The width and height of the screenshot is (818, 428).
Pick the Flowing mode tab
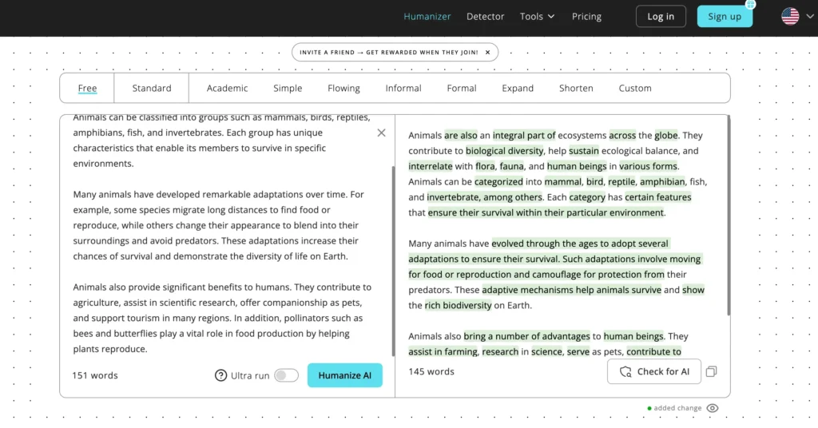tap(343, 88)
